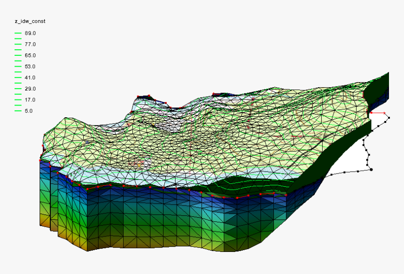Click the 29.0 legend value label
This screenshot has height=274, width=404.
30,89
